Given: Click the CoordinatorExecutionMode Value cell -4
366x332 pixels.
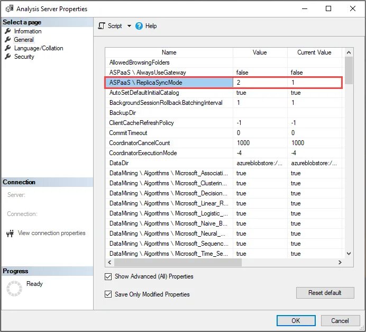Looking at the screenshot, I should [260, 153].
